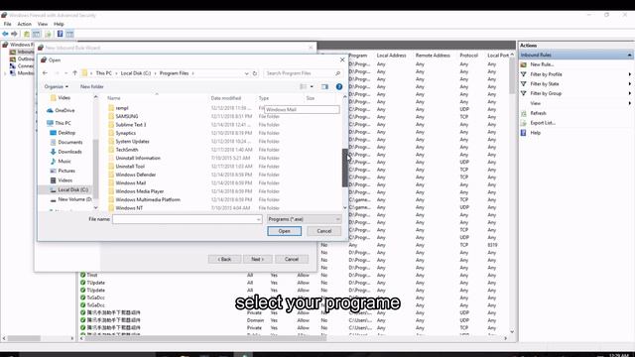Open the view options dropdown arrow
This screenshot has height=357, width=635.
coord(312,86)
